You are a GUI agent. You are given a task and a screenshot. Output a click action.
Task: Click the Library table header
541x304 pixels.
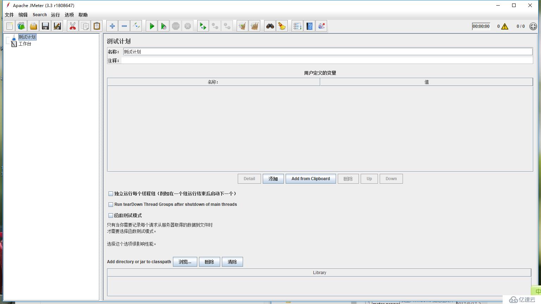coord(319,273)
